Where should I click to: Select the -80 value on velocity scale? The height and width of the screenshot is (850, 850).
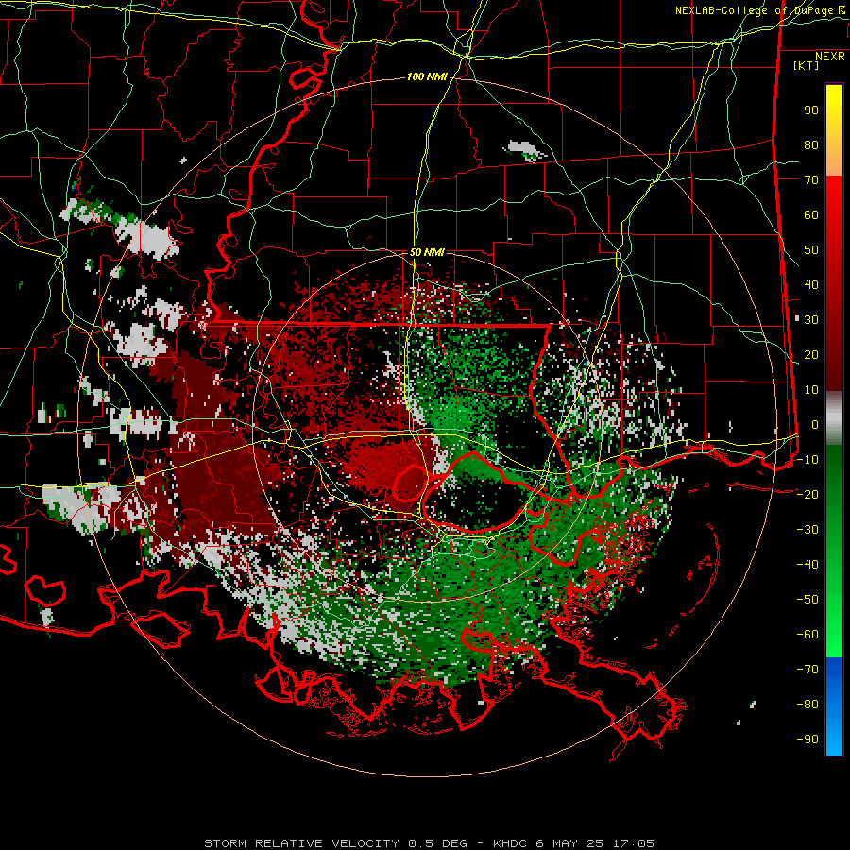pyautogui.click(x=807, y=705)
